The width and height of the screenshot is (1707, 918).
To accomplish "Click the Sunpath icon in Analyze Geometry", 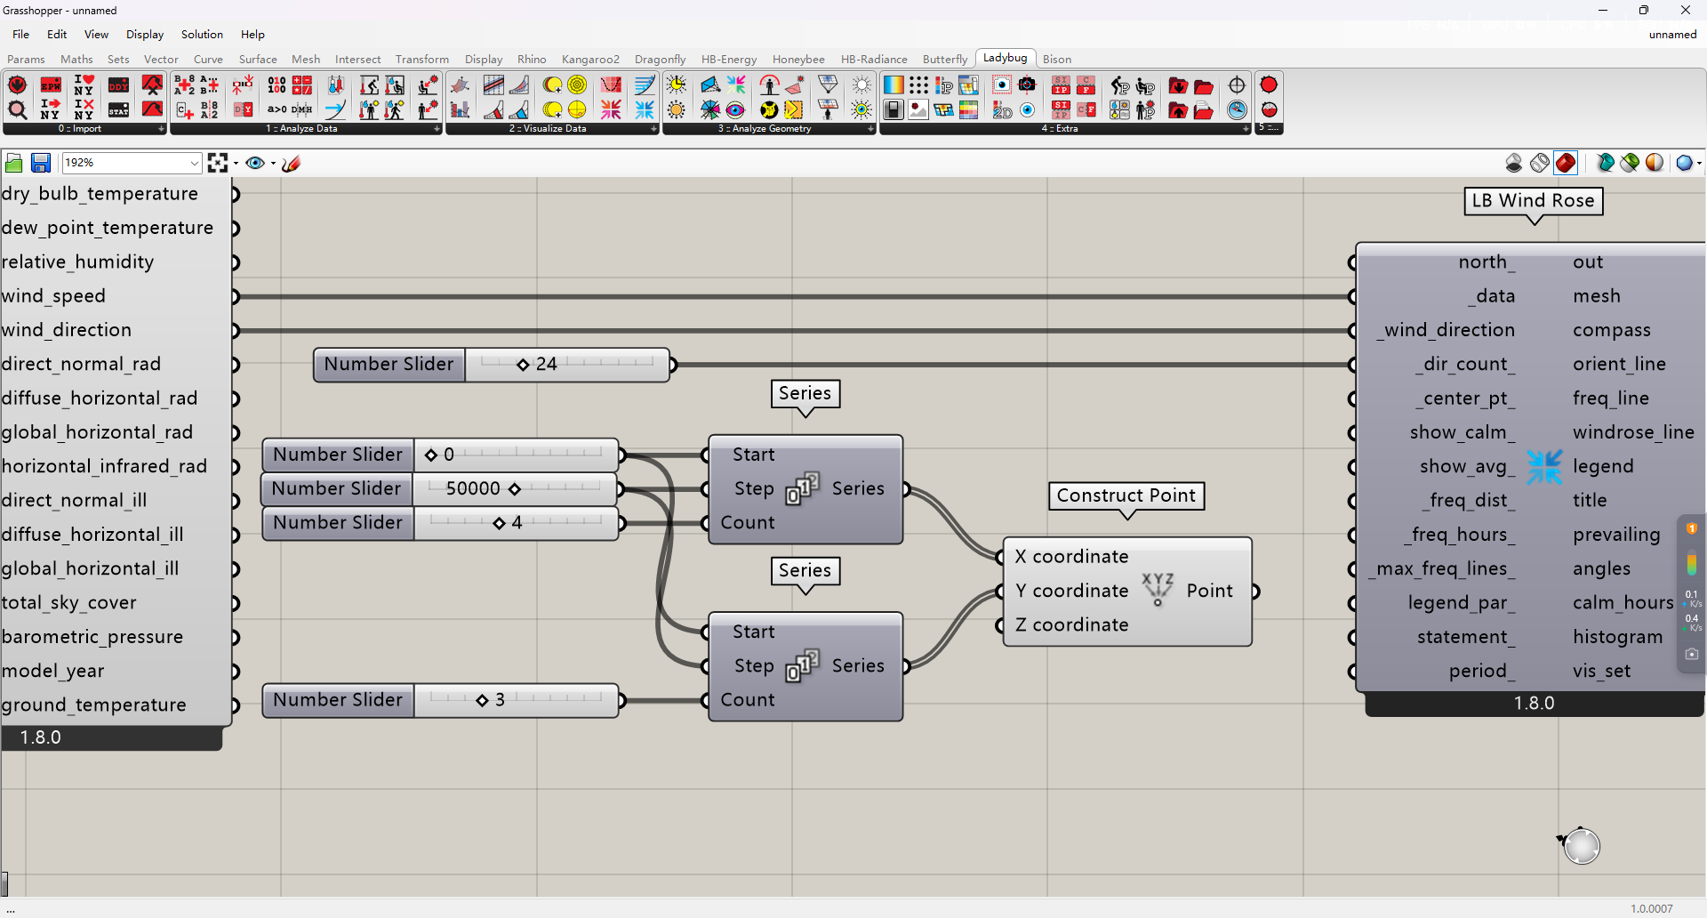I will pos(677,85).
